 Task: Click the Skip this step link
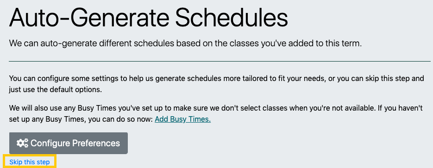tap(30, 162)
